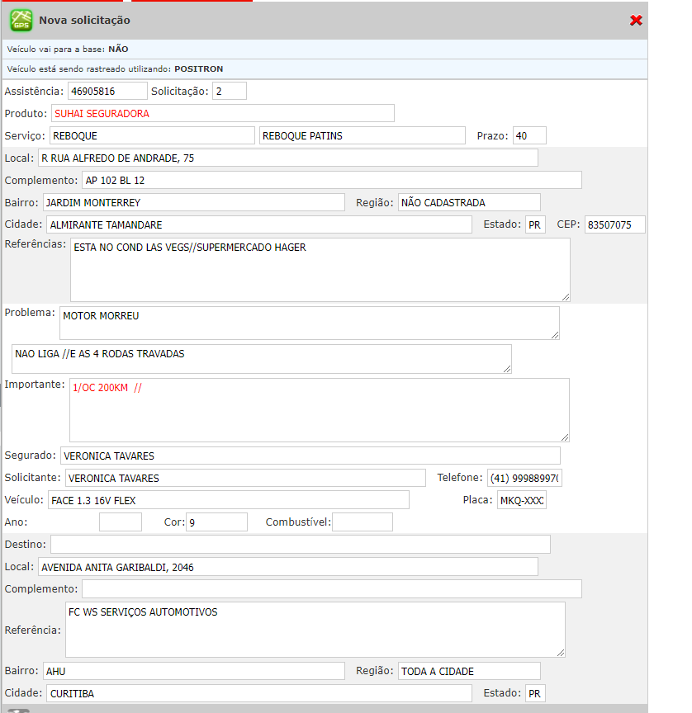The width and height of the screenshot is (692, 713).
Task: Select the Região field NÃO CADASTRADA
Action: [x=469, y=202]
